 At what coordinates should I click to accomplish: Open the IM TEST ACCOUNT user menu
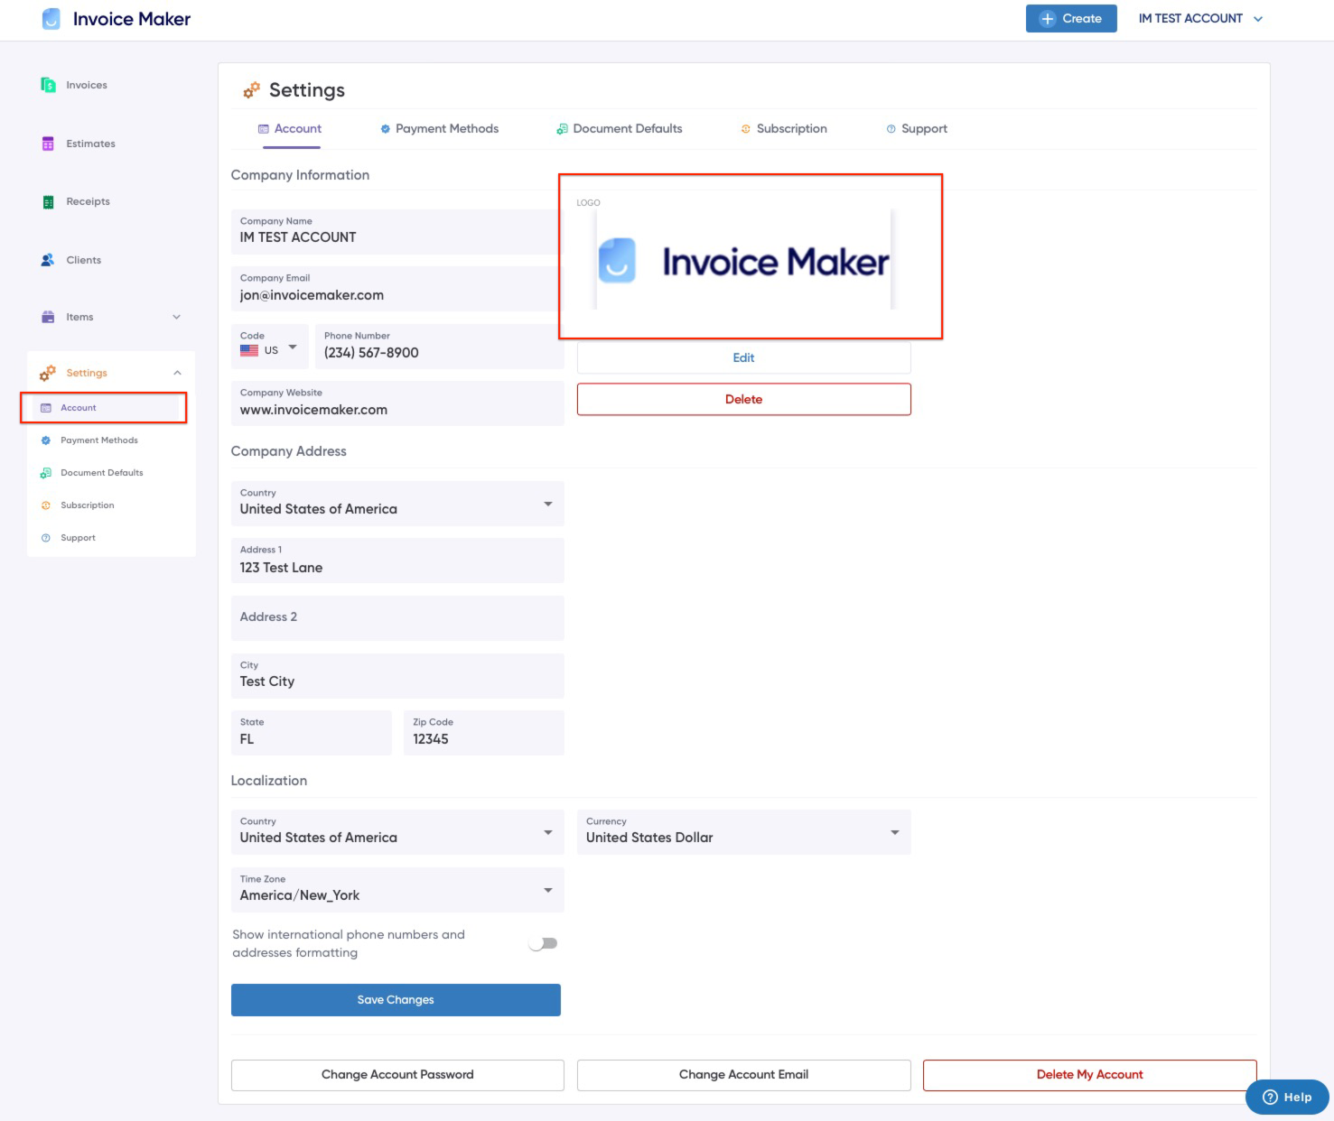click(1200, 19)
